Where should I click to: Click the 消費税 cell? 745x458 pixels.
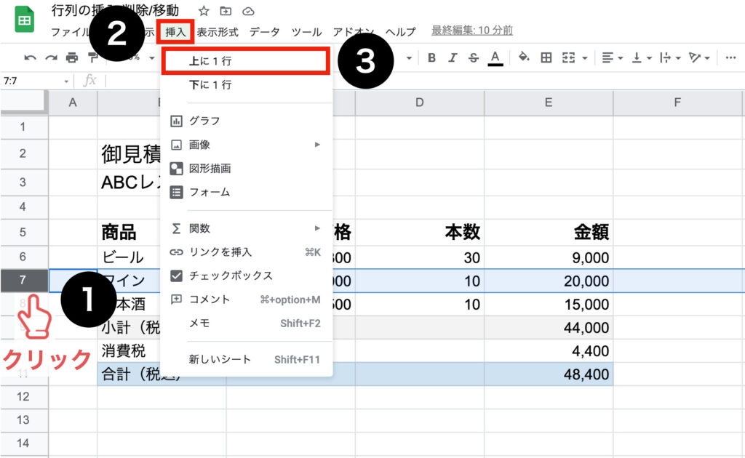[129, 350]
